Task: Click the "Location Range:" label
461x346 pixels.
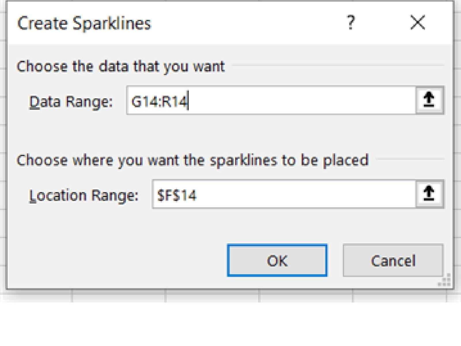Action: pos(84,195)
